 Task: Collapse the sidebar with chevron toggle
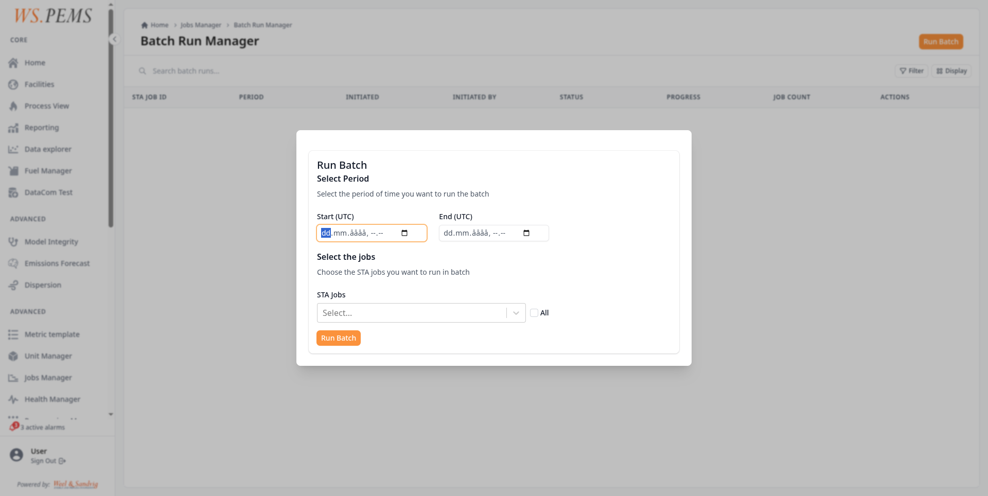(x=115, y=39)
